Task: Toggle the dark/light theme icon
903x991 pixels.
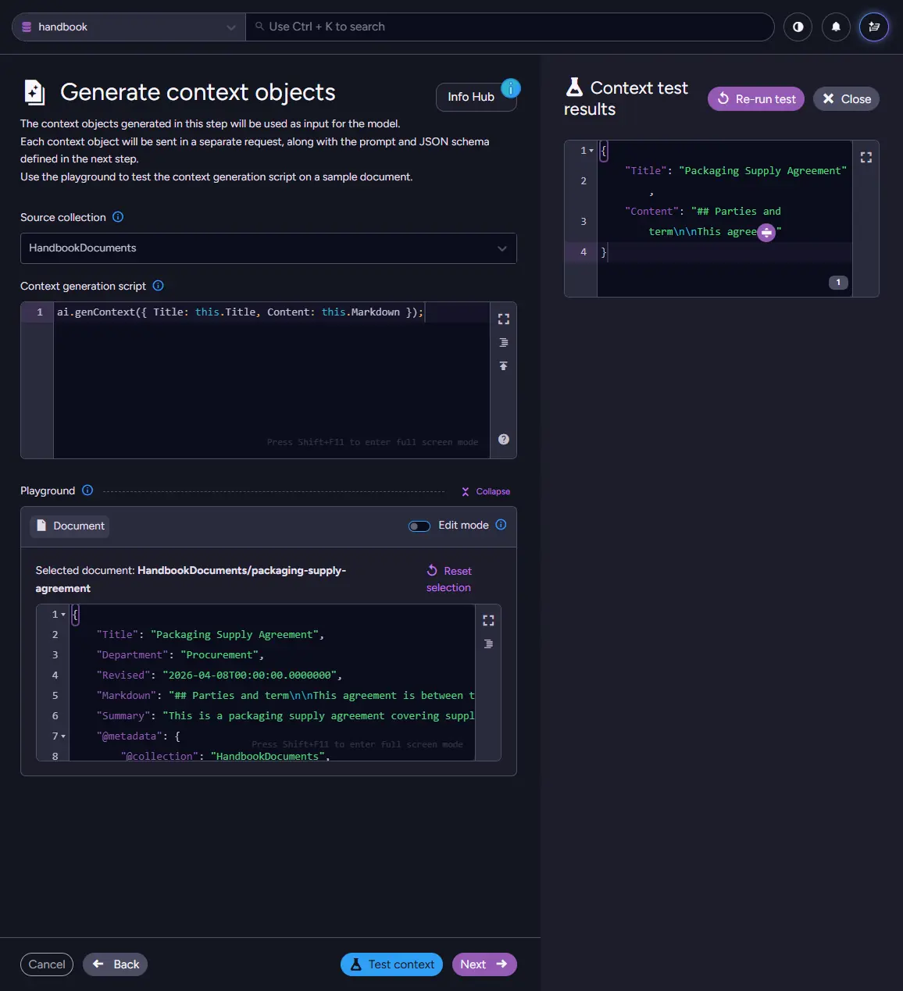Action: point(798,27)
